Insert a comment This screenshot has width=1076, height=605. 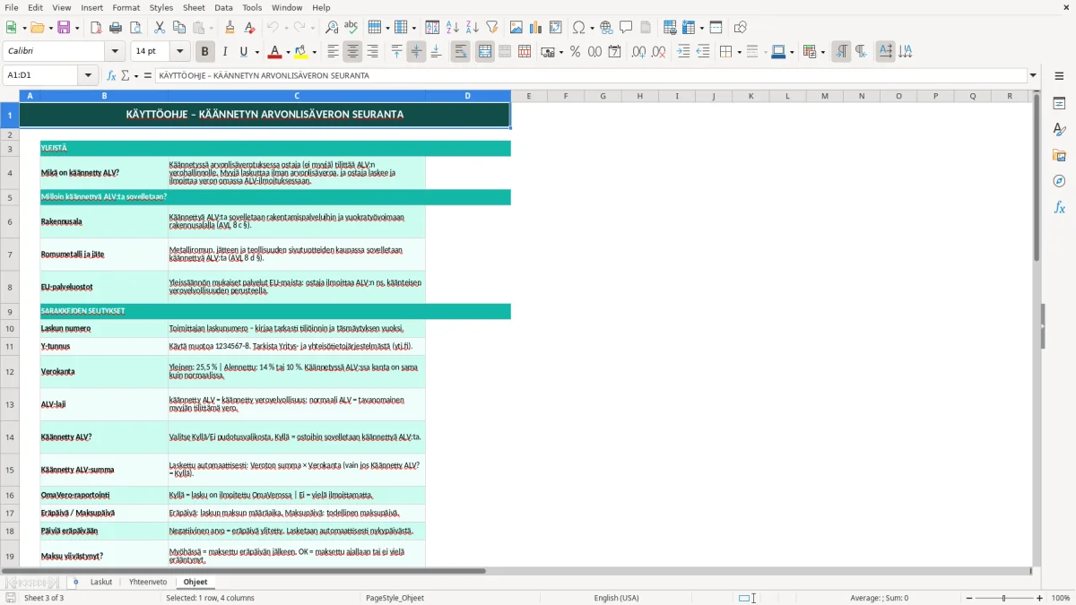coord(626,28)
